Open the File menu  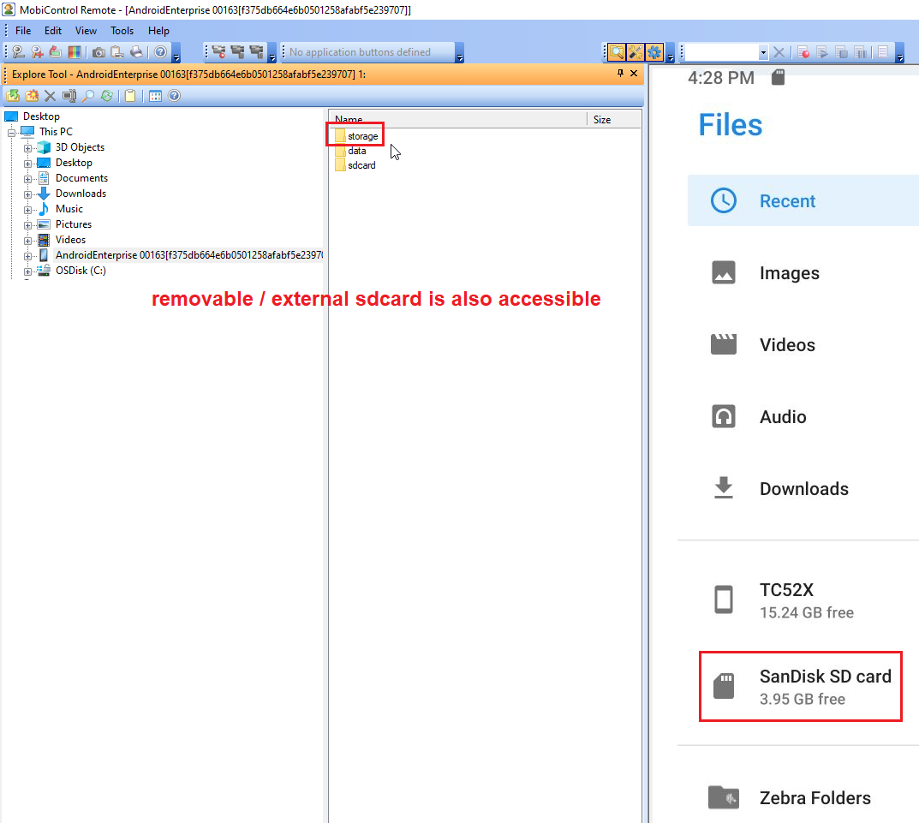[23, 31]
